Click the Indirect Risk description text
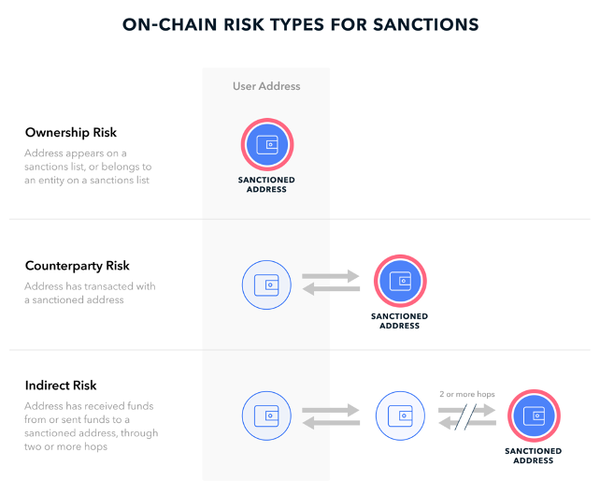This screenshot has height=481, width=600. 92,426
